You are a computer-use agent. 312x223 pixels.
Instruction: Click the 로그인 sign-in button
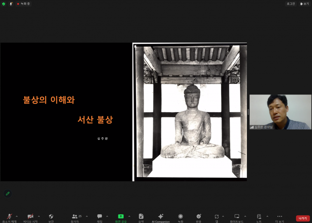tap(290, 4)
